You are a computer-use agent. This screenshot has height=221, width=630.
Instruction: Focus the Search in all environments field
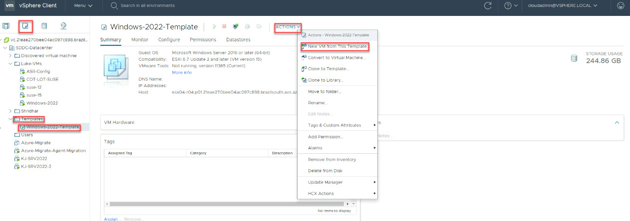point(148,6)
